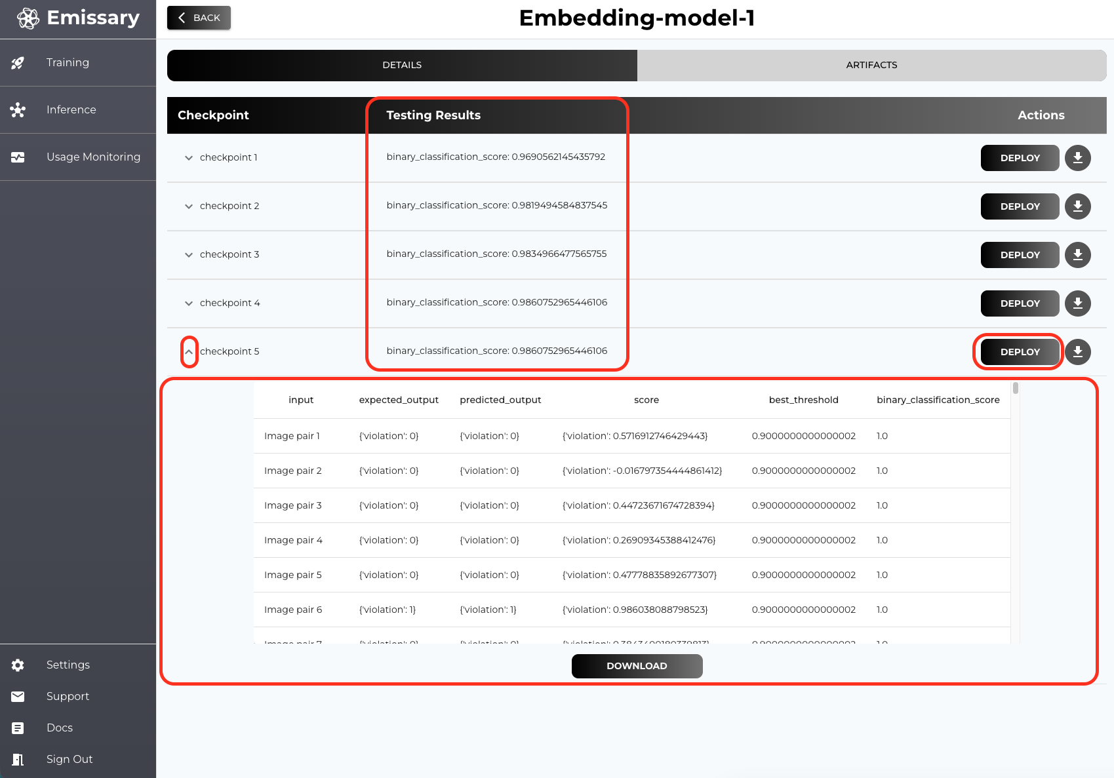Download checkpoint 1 using its download icon
The image size is (1114, 778).
[1077, 158]
